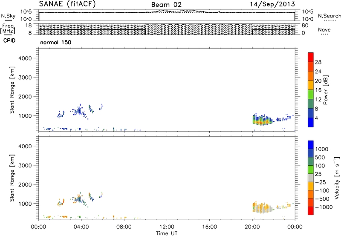Click the blue top Velocity colorbar segment

[311, 145]
